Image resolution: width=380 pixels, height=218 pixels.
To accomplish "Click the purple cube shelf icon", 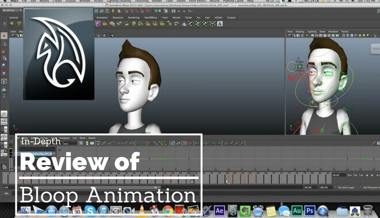I will tap(98, 24).
